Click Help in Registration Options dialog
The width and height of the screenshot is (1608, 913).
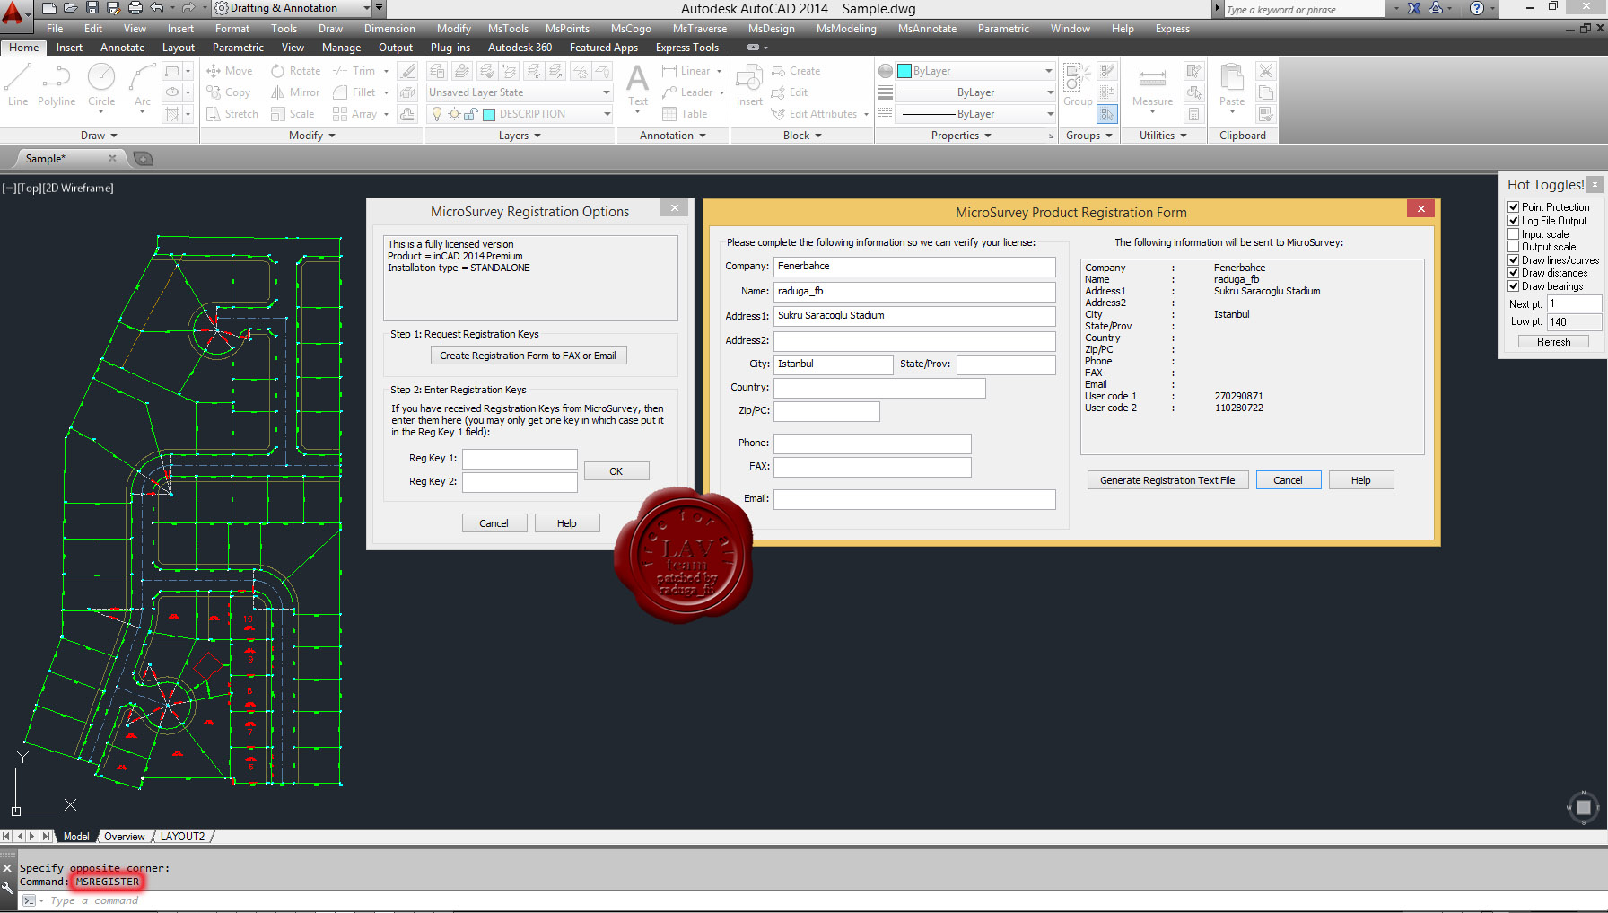567,523
